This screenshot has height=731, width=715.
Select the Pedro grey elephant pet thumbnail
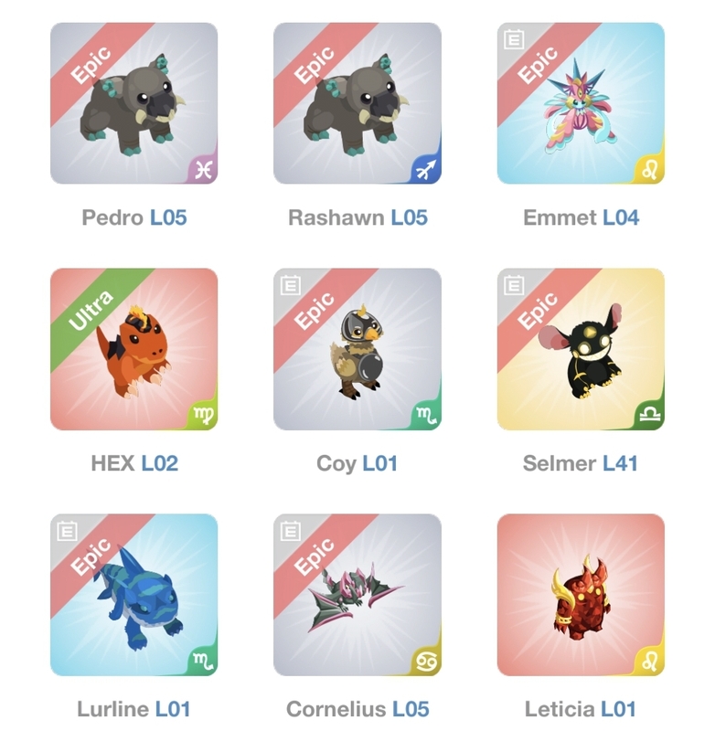click(x=133, y=103)
